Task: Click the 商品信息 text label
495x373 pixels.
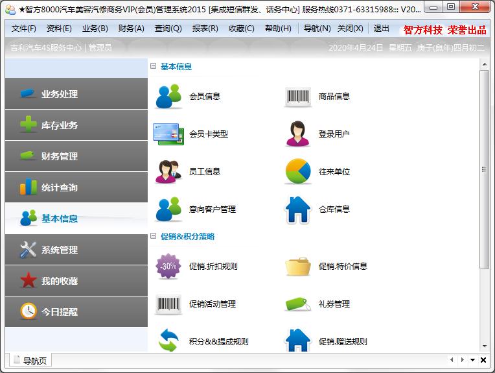Action: 334,96
